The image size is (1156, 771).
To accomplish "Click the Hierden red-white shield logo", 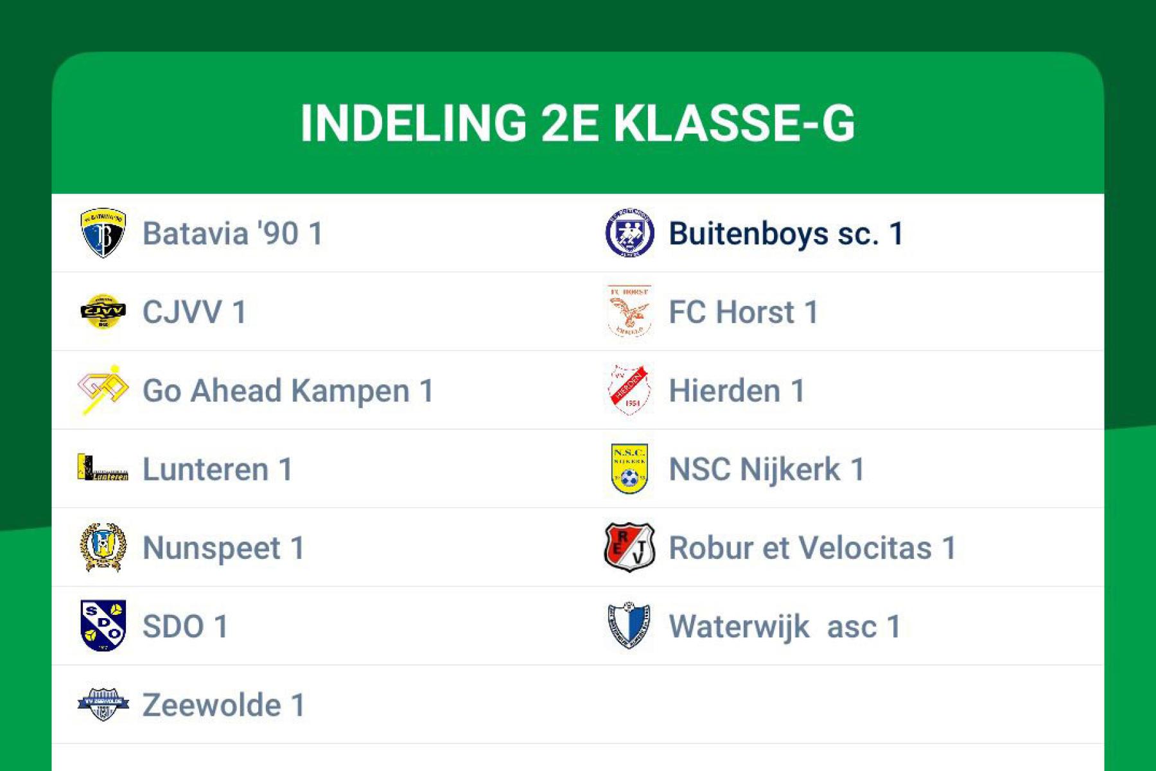I will click(x=629, y=390).
